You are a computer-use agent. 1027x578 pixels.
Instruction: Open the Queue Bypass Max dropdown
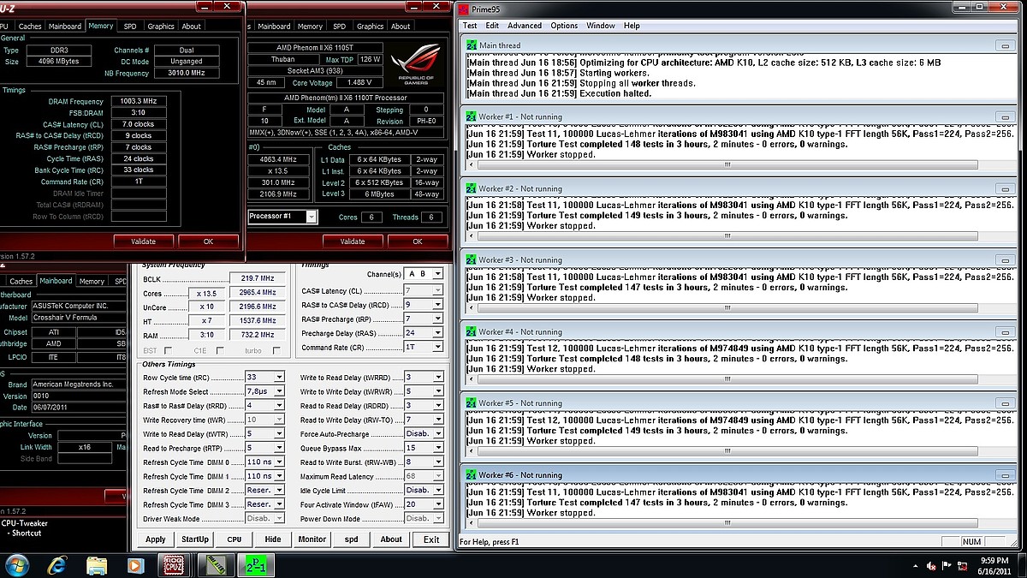click(424, 448)
